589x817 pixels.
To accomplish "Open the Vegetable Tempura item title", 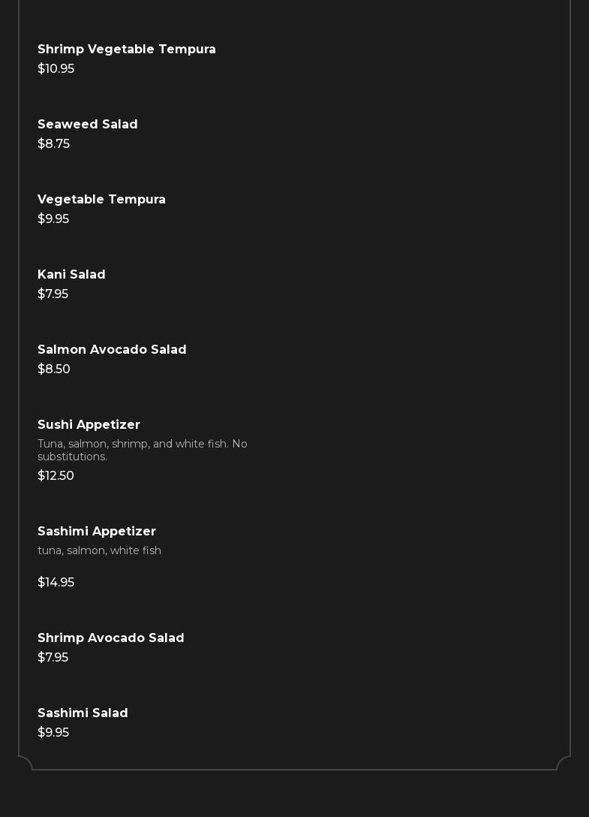I will click(101, 200).
